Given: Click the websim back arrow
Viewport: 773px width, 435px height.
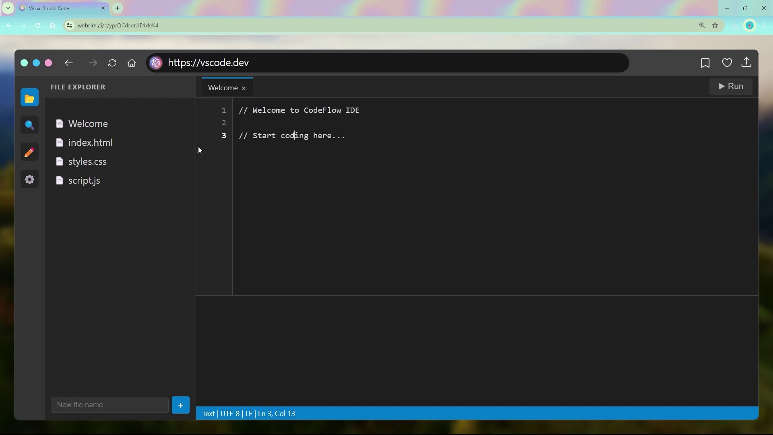Looking at the screenshot, I should tap(69, 63).
